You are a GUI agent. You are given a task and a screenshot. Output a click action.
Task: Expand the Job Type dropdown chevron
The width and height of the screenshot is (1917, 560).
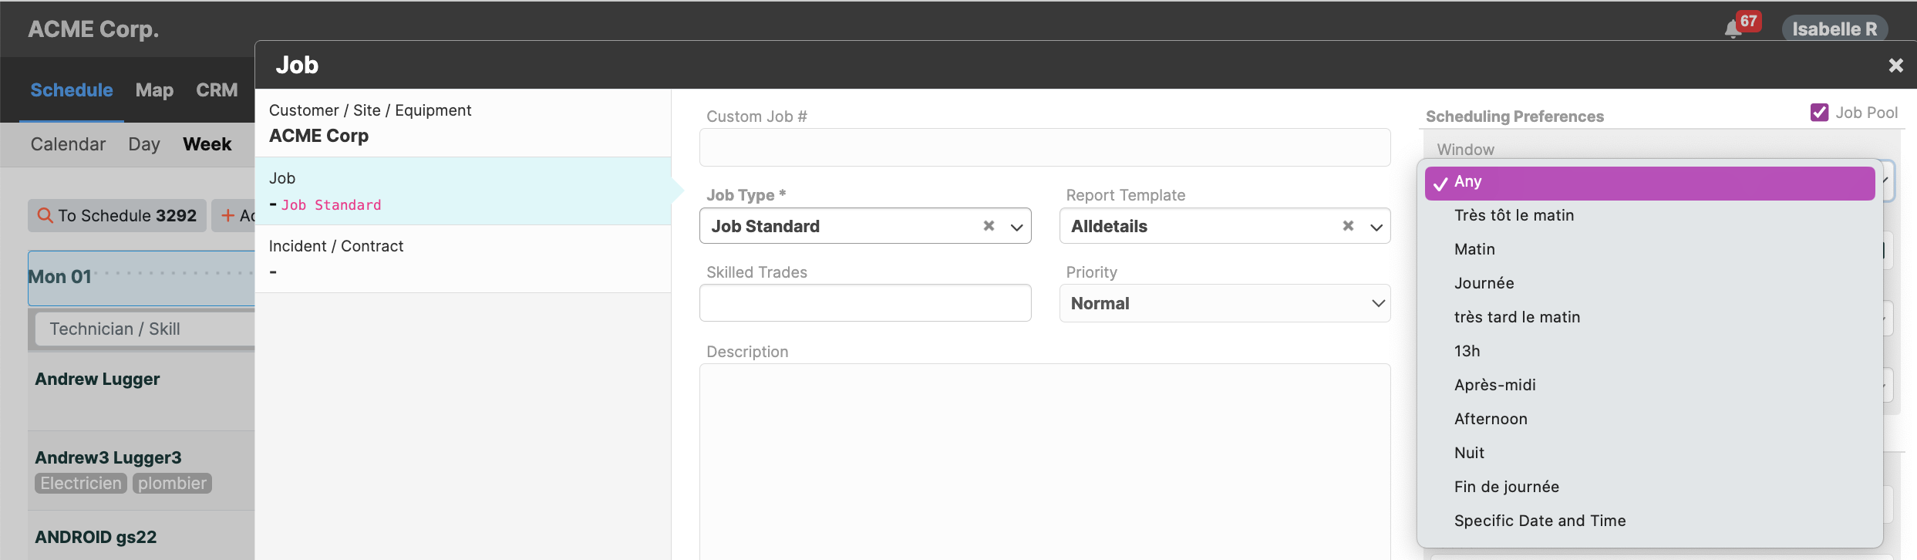1016,227
